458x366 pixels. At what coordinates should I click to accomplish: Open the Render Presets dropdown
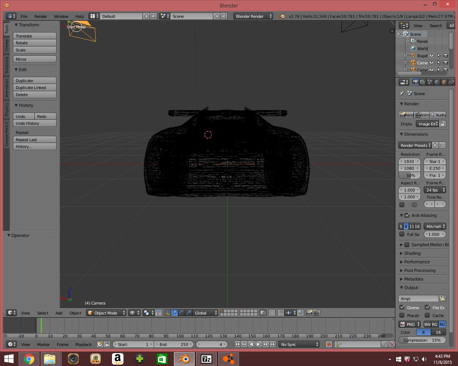(x=415, y=145)
